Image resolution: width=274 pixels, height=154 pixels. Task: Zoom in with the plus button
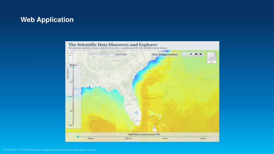tap(70, 56)
